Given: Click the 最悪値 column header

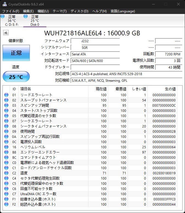Looking at the screenshot, I should click(x=118, y=89).
